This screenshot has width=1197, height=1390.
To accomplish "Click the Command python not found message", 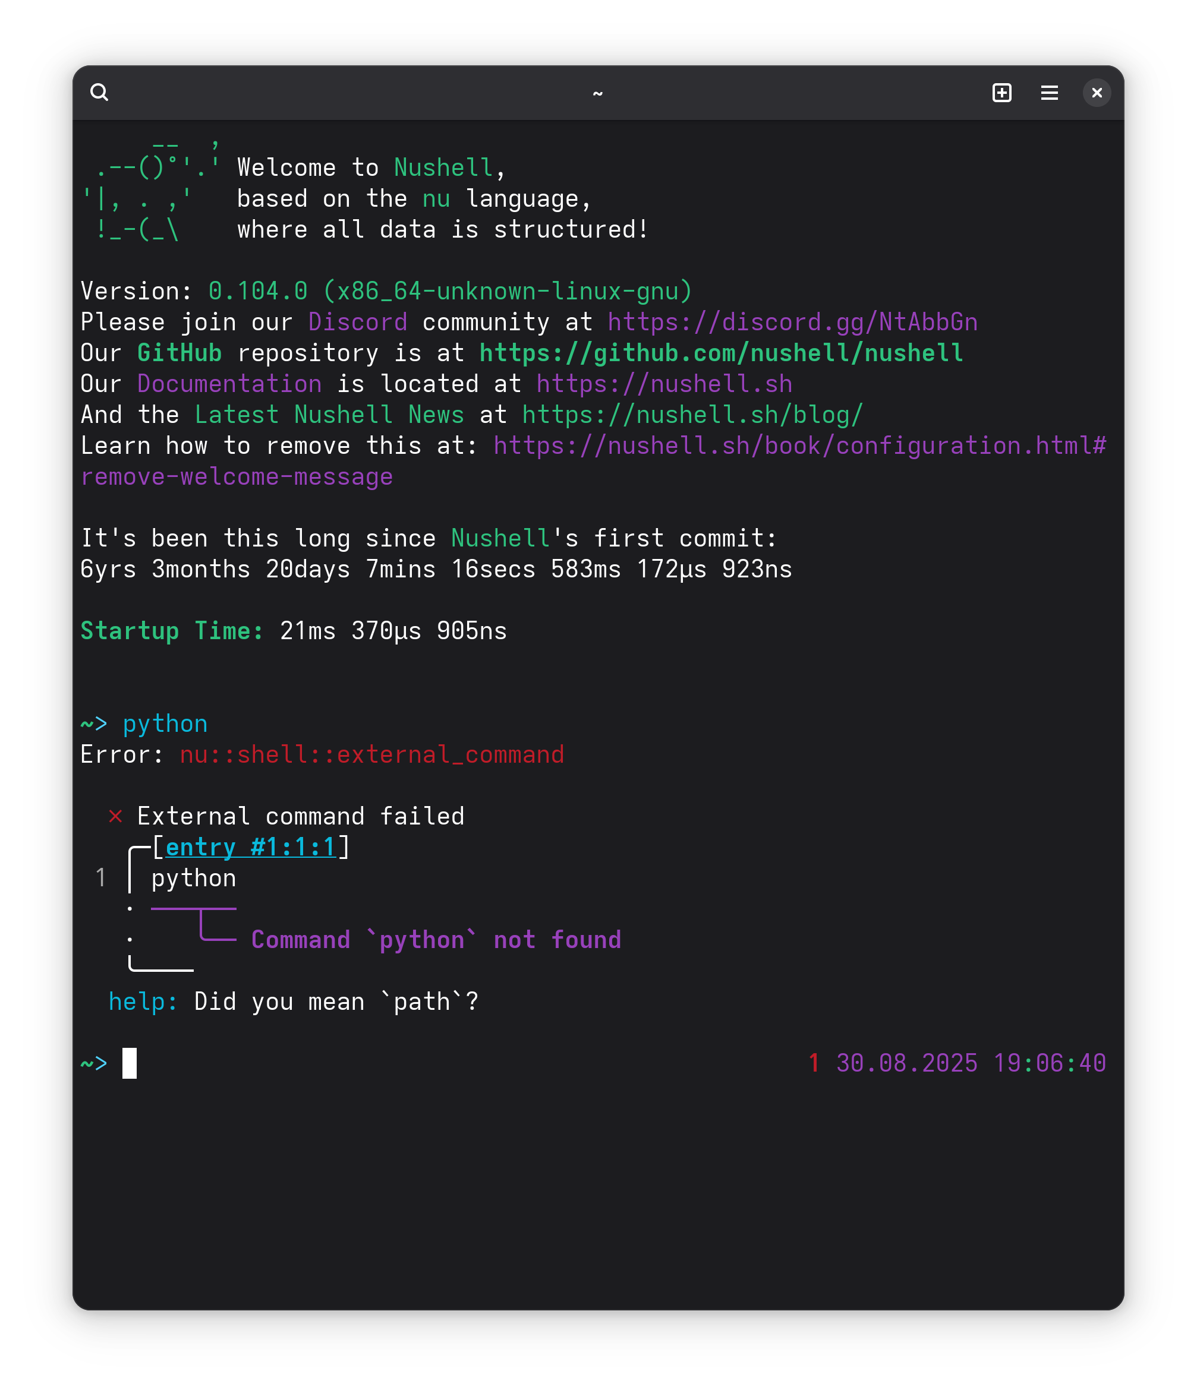I will click(x=436, y=940).
